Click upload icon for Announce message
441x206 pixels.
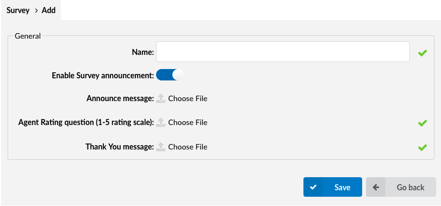pyautogui.click(x=161, y=98)
